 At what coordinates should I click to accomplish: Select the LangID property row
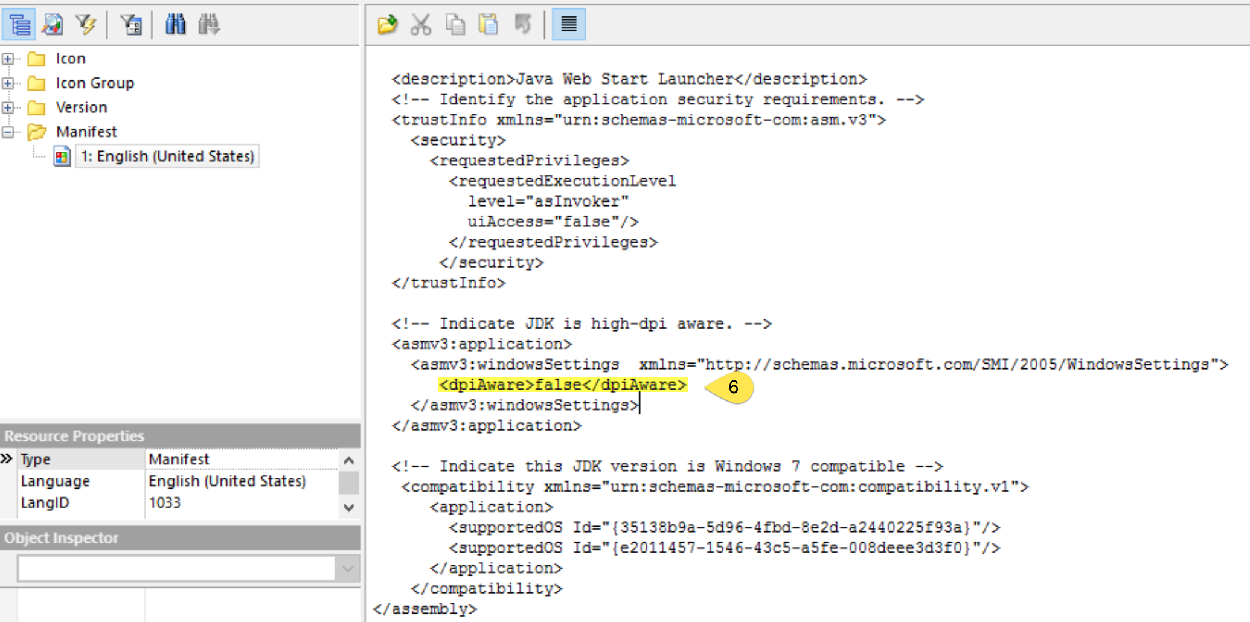(x=178, y=503)
